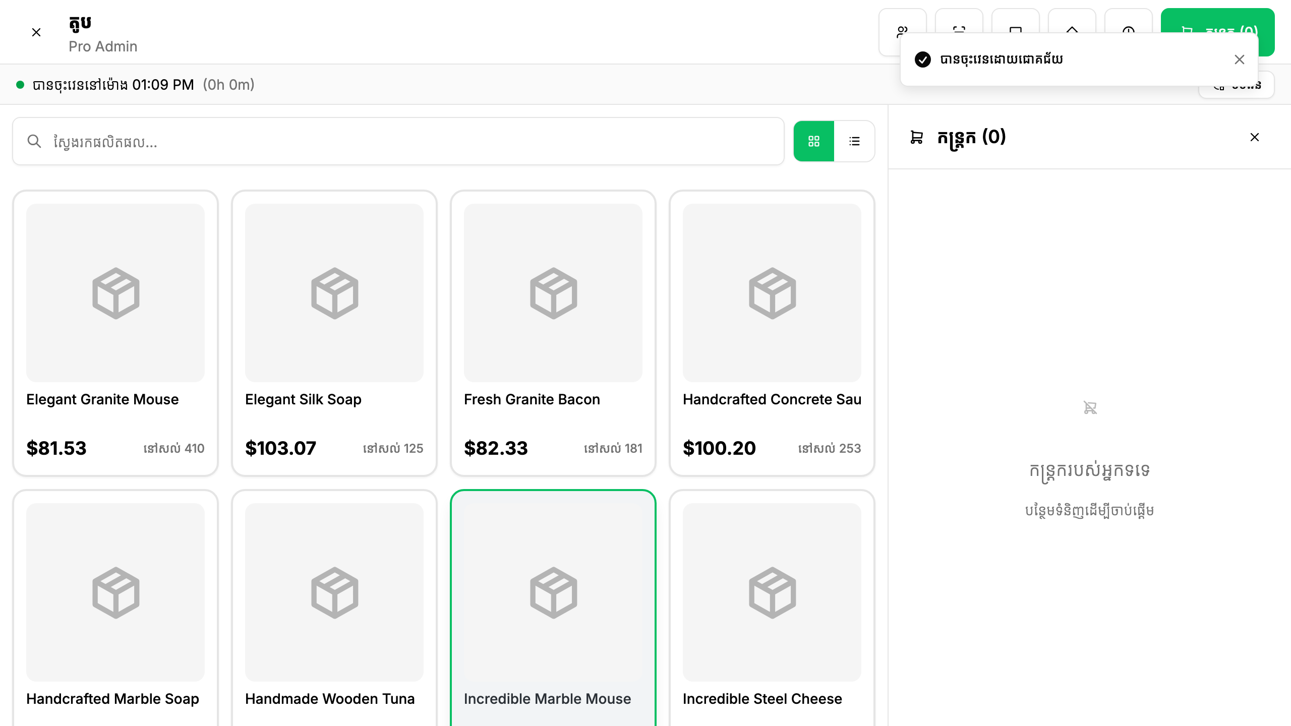The image size is (1291, 726).
Task: Select the Elegant Granite Mouse product name
Action: (x=102, y=399)
